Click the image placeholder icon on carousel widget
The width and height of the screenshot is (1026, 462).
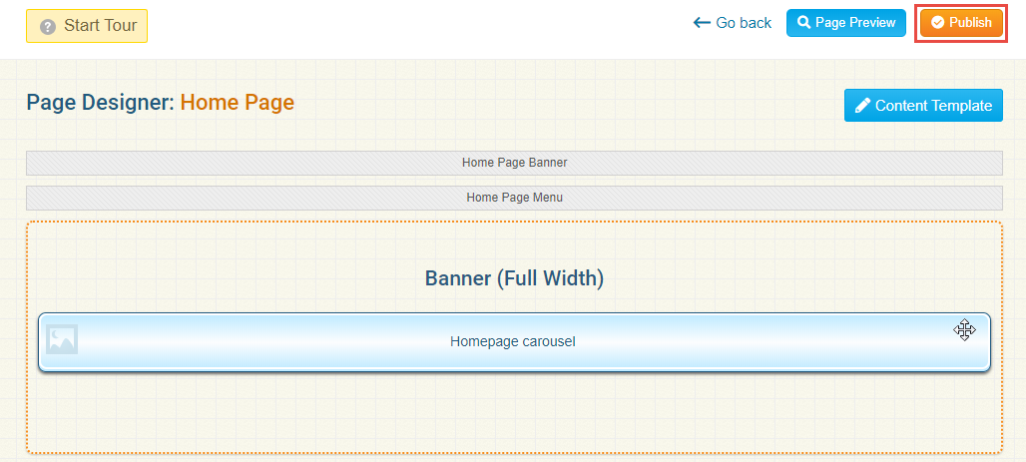(x=62, y=339)
